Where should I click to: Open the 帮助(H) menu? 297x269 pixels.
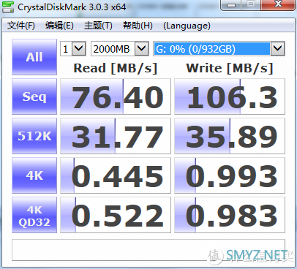(x=138, y=26)
